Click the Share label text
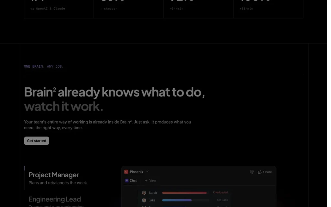This screenshot has height=207, width=331. (x=267, y=172)
